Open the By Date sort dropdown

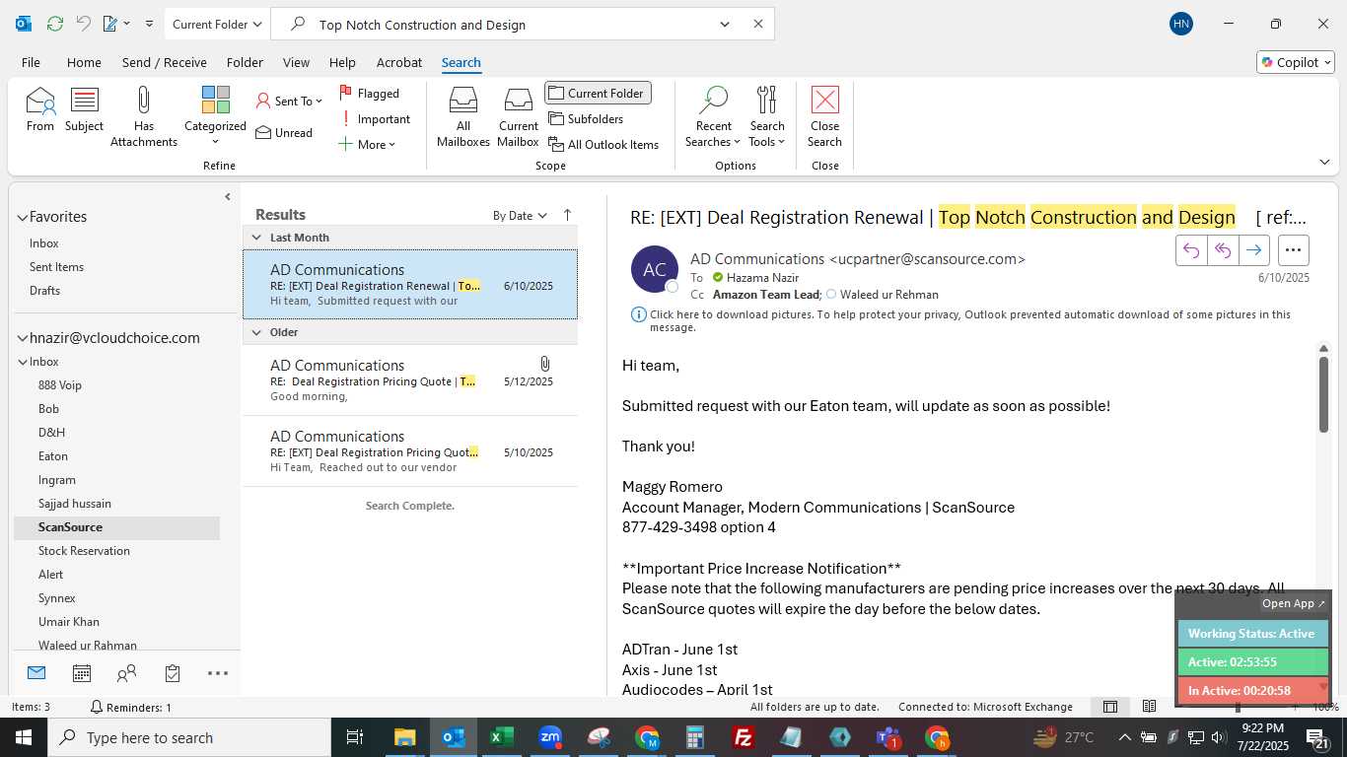pyautogui.click(x=520, y=215)
